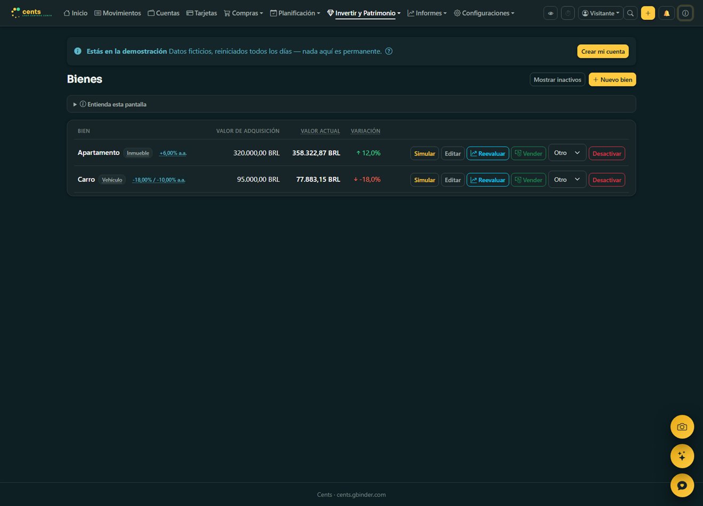Expand the Compras menu
The image size is (703, 506).
[x=243, y=13]
